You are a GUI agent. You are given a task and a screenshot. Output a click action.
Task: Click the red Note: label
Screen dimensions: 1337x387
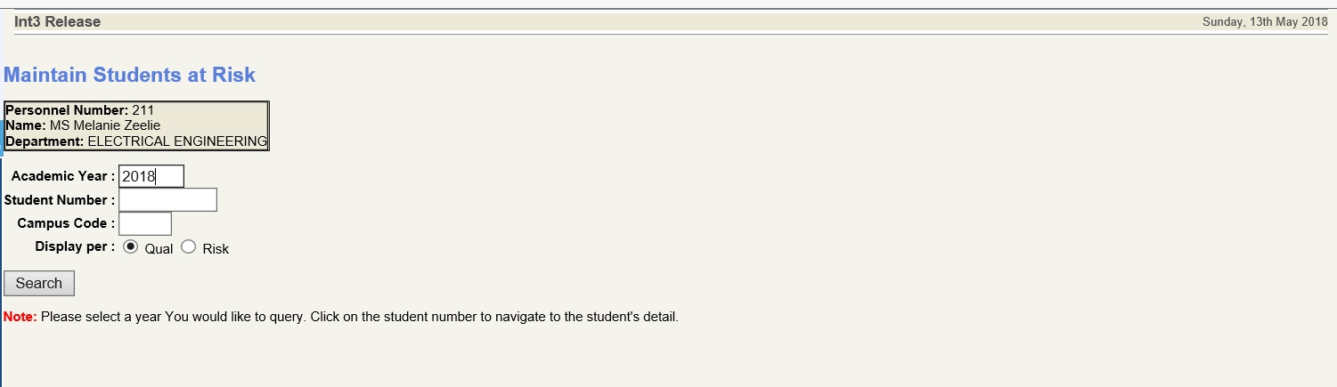(x=20, y=317)
